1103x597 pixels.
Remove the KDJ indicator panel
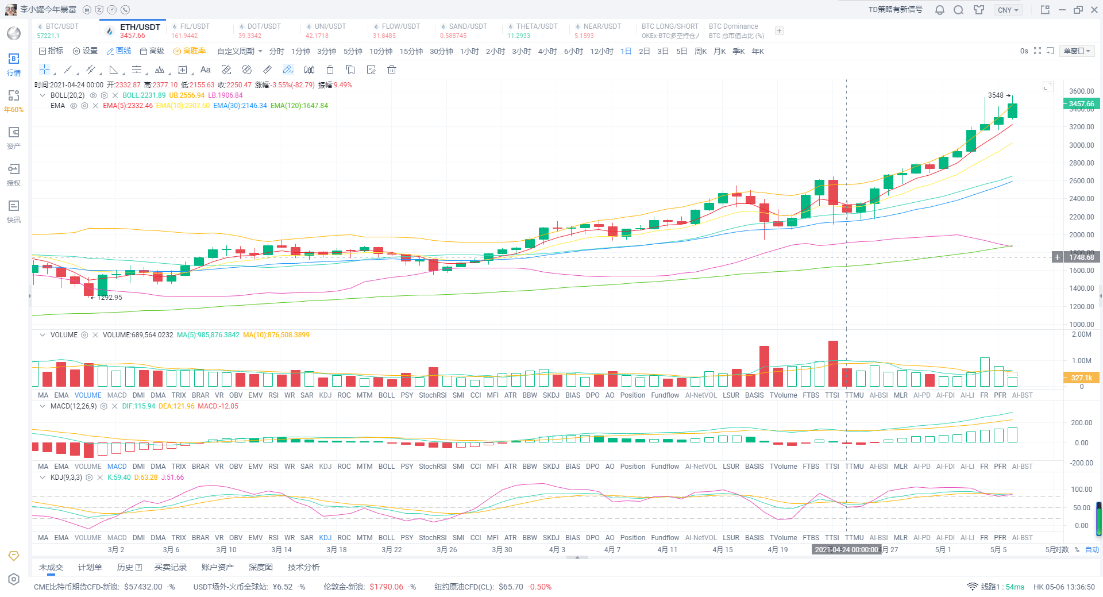click(x=100, y=477)
